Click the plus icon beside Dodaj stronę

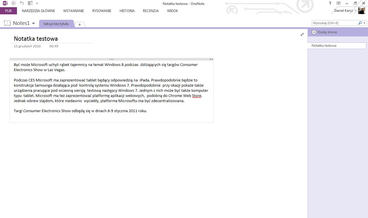[x=314, y=32]
